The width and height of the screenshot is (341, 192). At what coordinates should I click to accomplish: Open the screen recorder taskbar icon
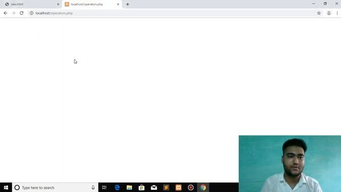click(191, 187)
